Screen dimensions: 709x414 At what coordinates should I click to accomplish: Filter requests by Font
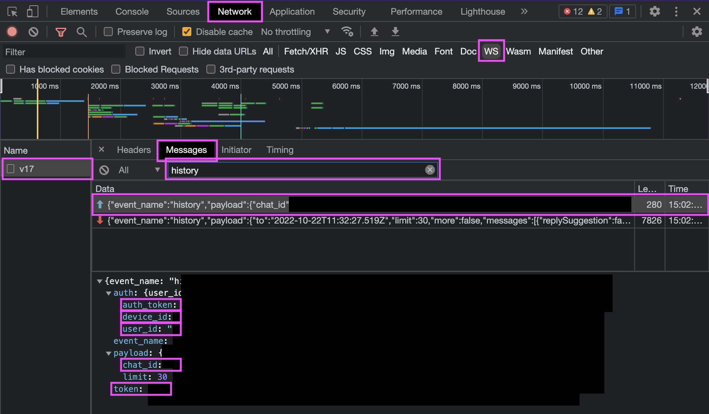pos(444,51)
